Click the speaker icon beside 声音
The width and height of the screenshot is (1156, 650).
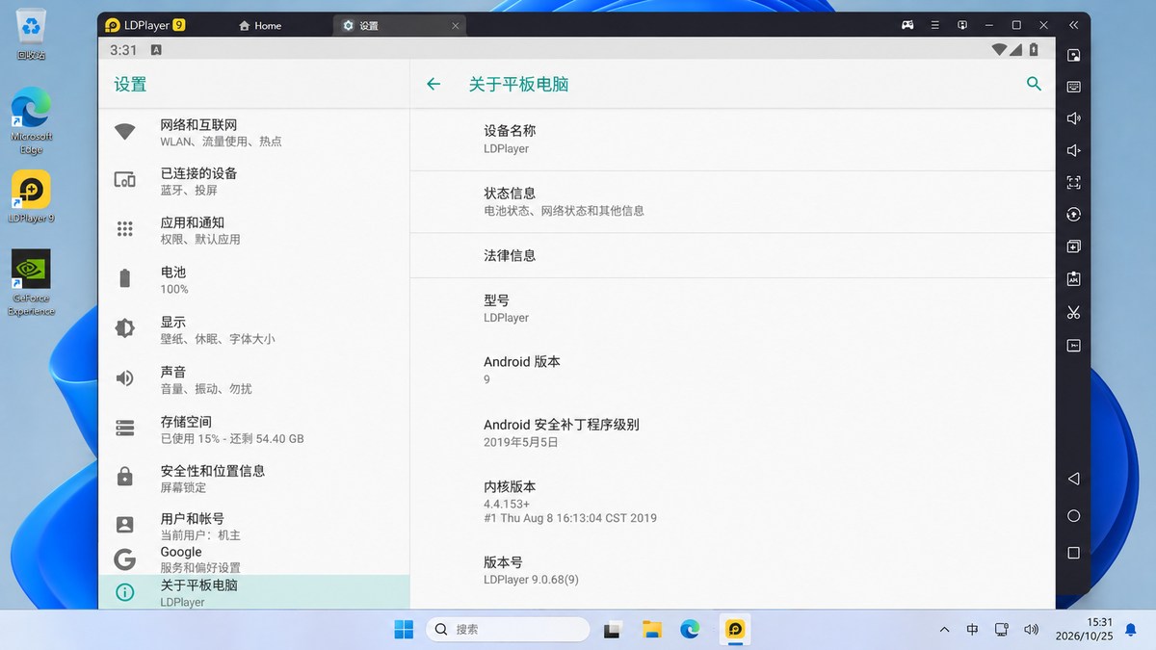(125, 378)
